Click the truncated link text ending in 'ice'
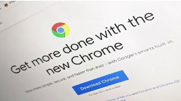Viewport: 181px width, 101px height. coord(123,100)
